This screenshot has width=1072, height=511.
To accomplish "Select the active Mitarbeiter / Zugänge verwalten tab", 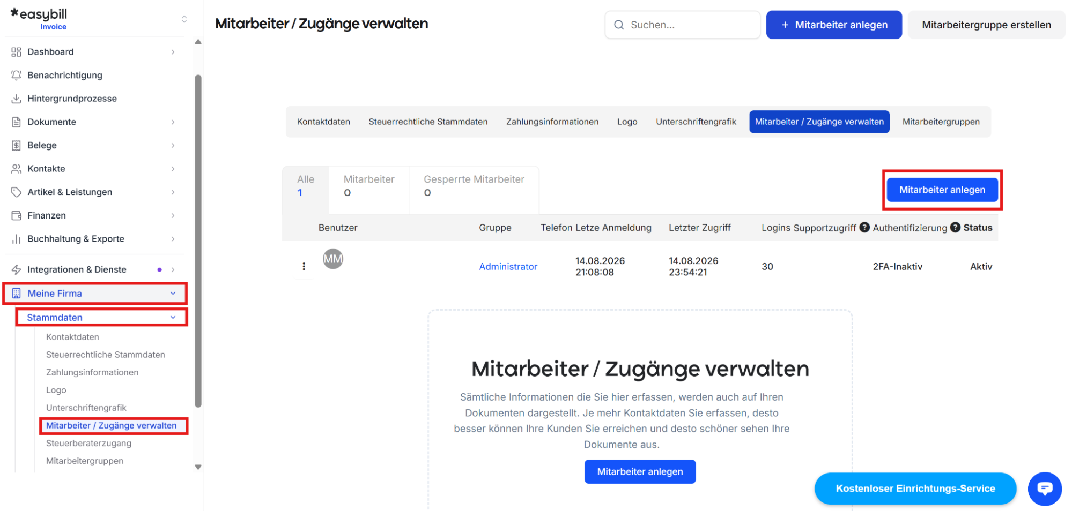I will coord(819,122).
